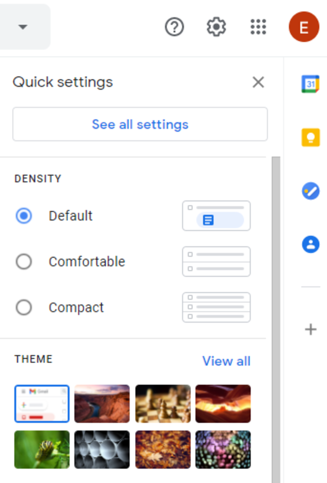Expand the dropdown arrow near top left
This screenshot has width=327, height=483.
click(24, 27)
